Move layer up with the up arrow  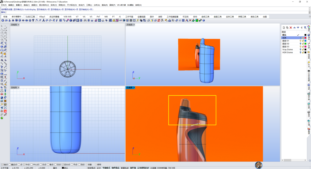294,27
